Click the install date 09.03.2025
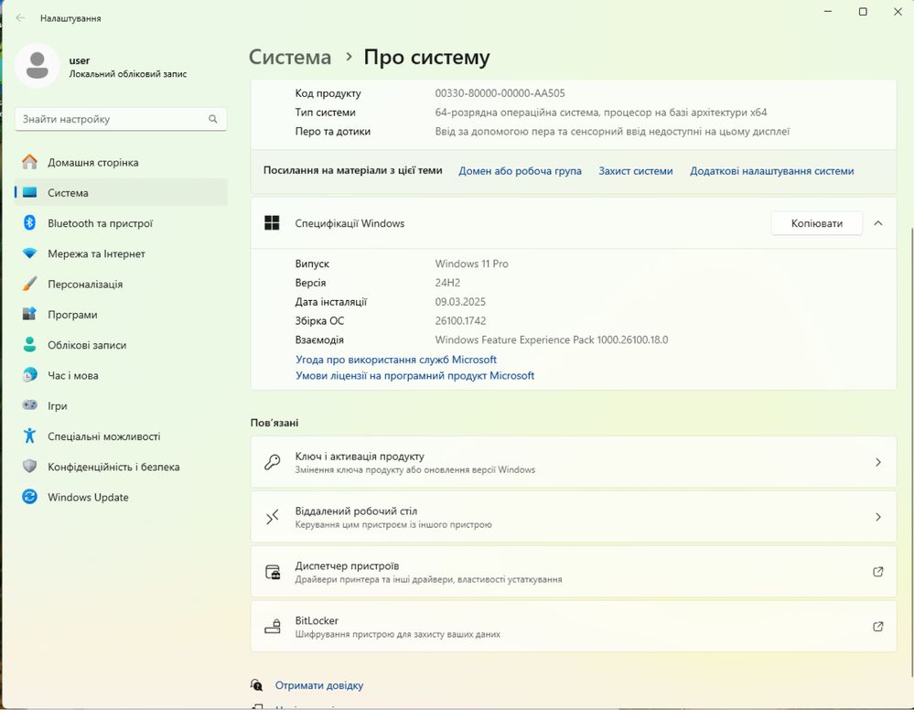The width and height of the screenshot is (914, 710). [x=460, y=301]
